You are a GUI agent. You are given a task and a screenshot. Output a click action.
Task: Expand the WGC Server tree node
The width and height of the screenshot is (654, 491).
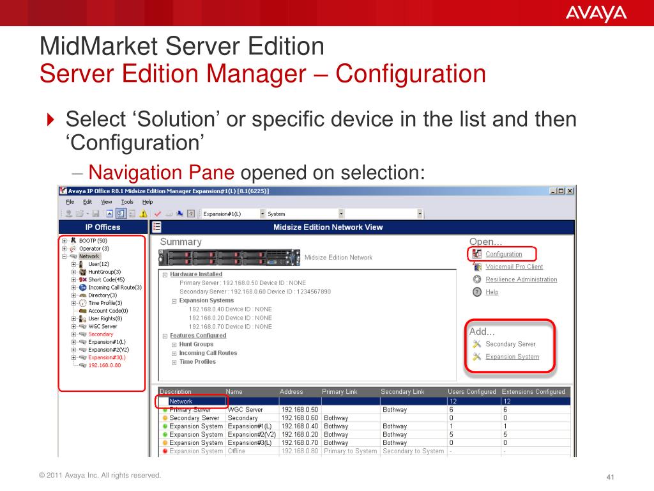click(73, 327)
